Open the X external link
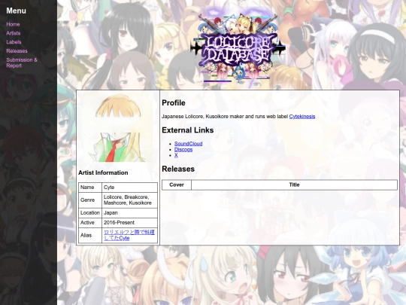 coord(176,155)
